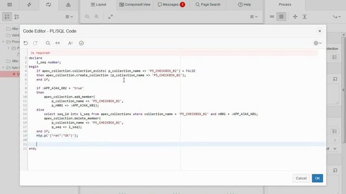The width and height of the screenshot is (346, 194).
Task: Open the Component View tab
Action: tap(135, 4)
